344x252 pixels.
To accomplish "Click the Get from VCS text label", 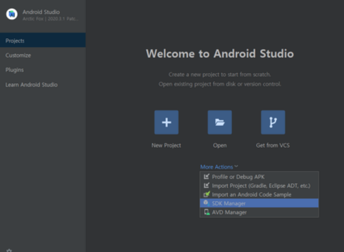I will click(273, 145).
